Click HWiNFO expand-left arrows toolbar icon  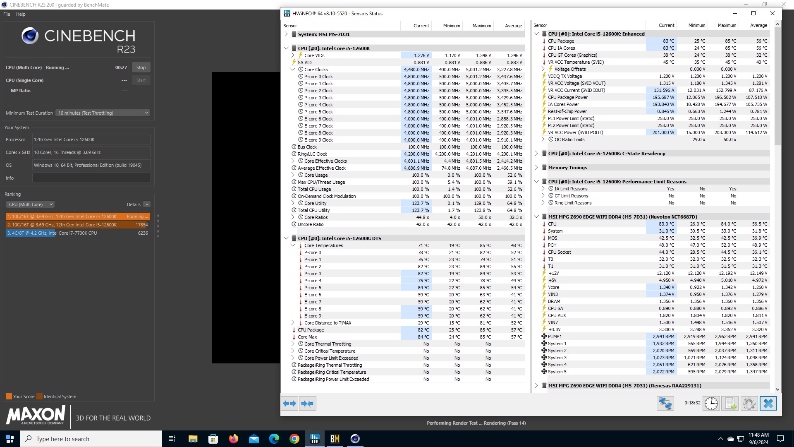(x=289, y=404)
